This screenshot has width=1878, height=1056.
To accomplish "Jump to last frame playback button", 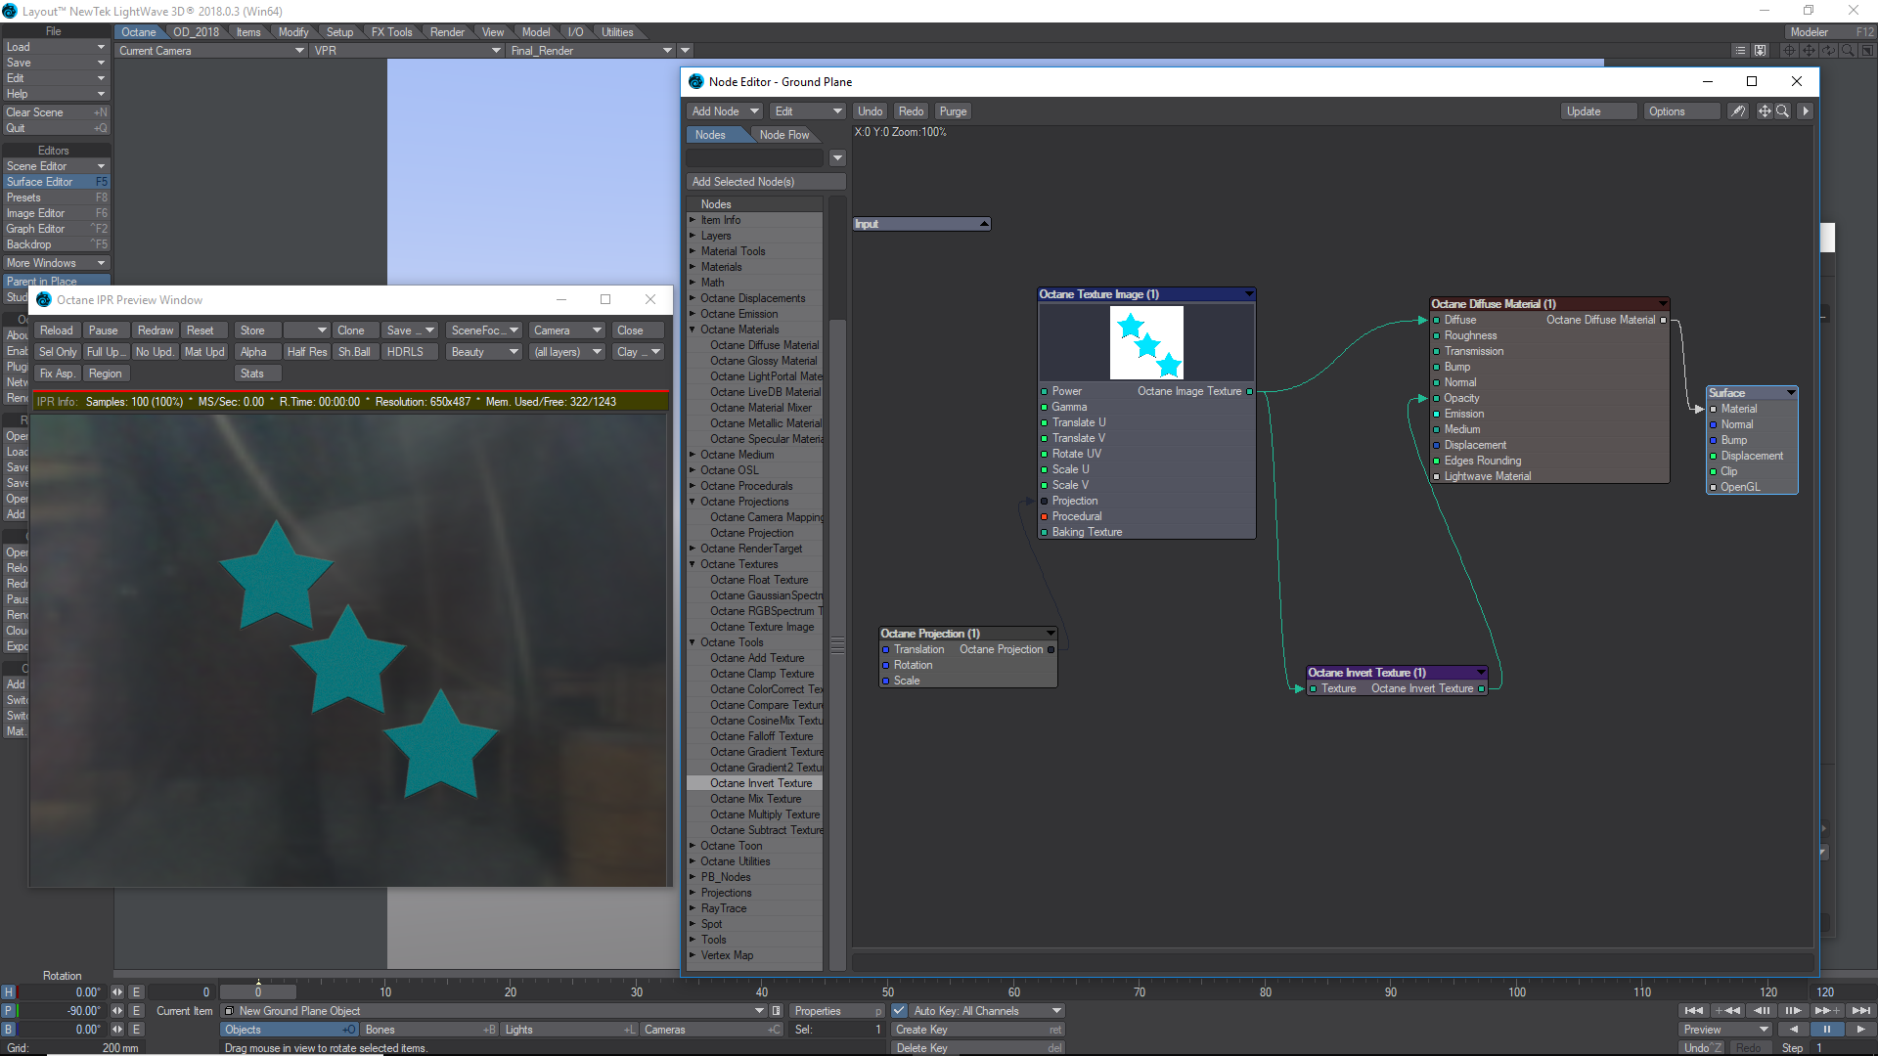I will tap(1861, 1011).
